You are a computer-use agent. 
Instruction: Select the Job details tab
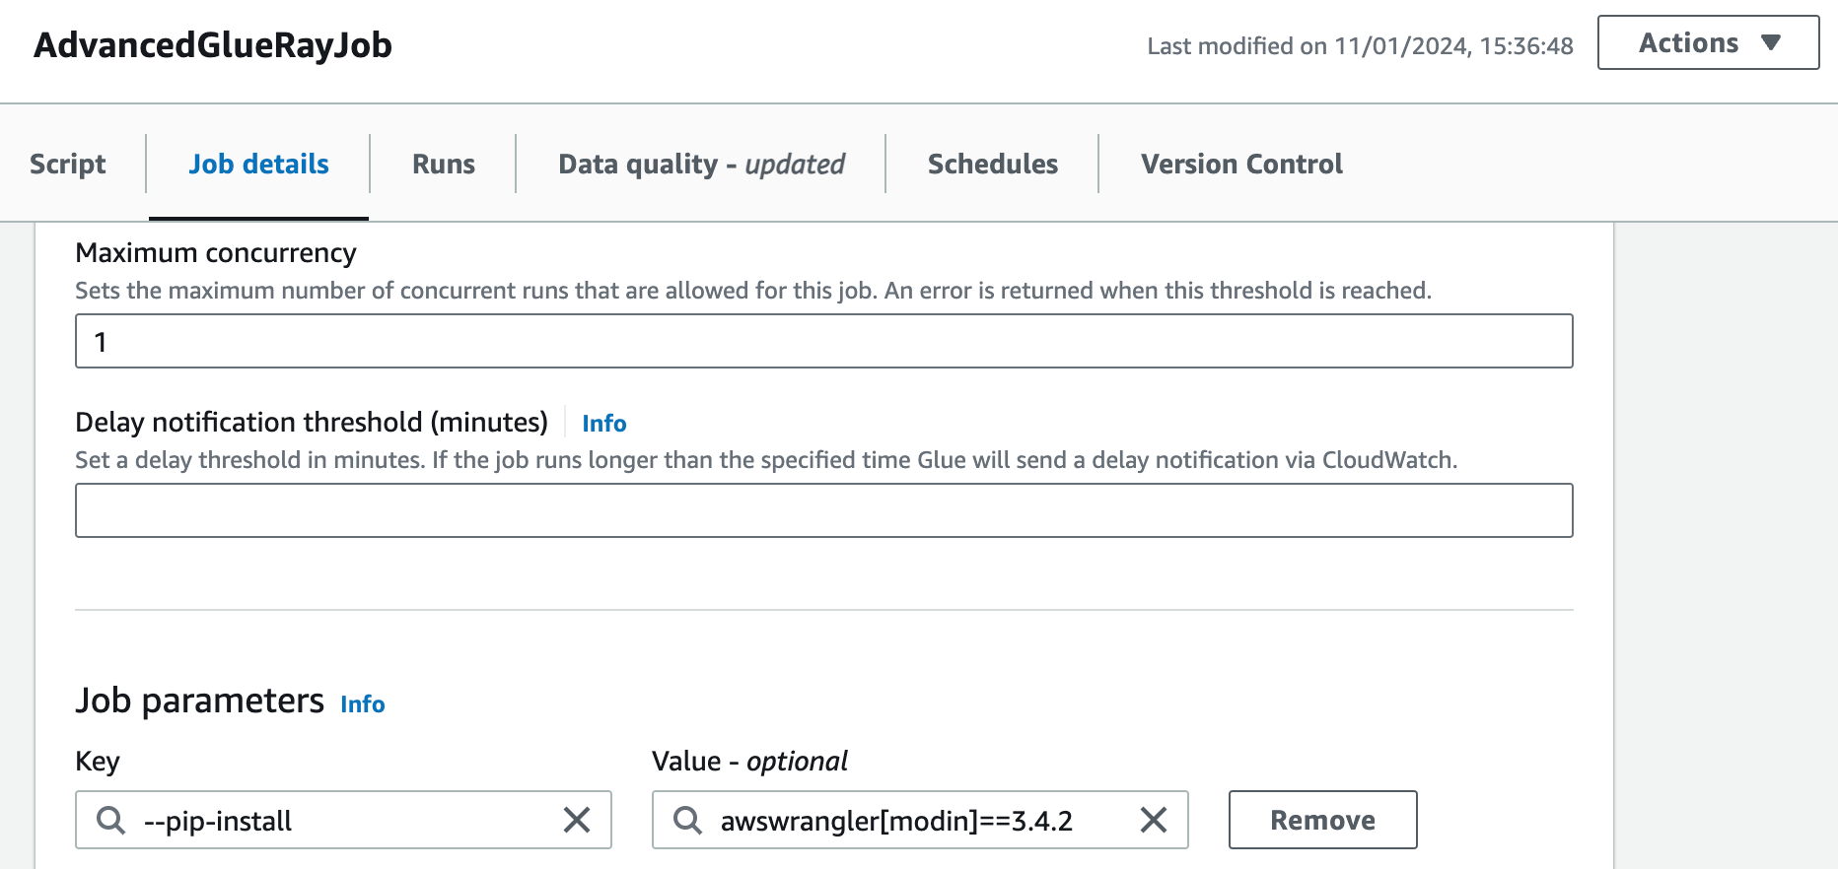(258, 164)
